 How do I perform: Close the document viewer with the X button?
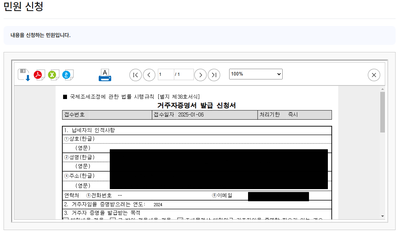pyautogui.click(x=374, y=75)
